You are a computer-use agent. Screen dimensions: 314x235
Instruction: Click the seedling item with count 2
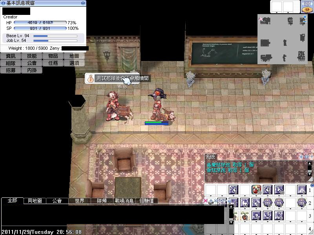pyautogui.click(x=245, y=215)
